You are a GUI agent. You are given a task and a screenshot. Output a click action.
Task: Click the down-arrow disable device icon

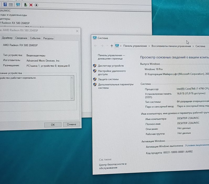[36, 5]
